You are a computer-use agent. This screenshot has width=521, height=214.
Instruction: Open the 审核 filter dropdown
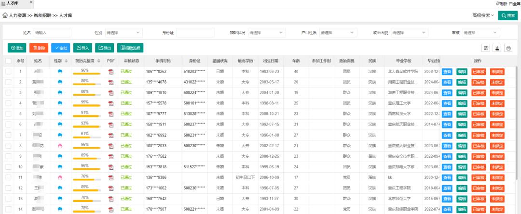[x=481, y=33]
